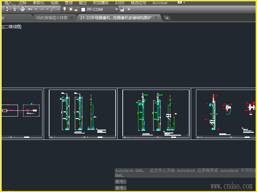Open the 插入 ribbon tab
The height and width of the screenshot is (192, 257).
pos(8,3)
